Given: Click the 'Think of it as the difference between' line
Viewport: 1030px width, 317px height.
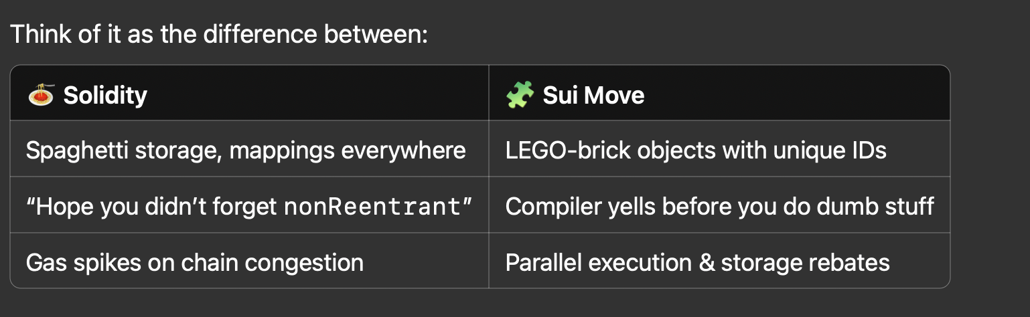Looking at the screenshot, I should coord(219,33).
